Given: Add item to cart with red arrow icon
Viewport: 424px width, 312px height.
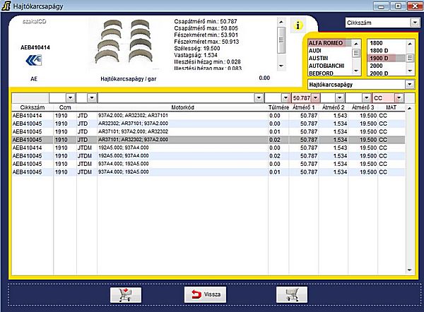Looking at the screenshot, I should [x=126, y=295].
